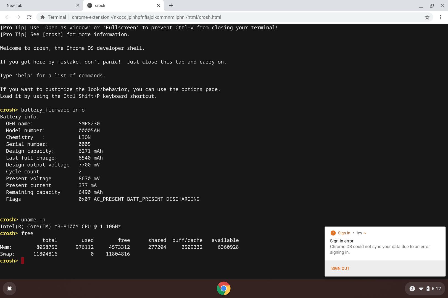Click the Mem free value 4573312
448x298 pixels.
(119, 247)
